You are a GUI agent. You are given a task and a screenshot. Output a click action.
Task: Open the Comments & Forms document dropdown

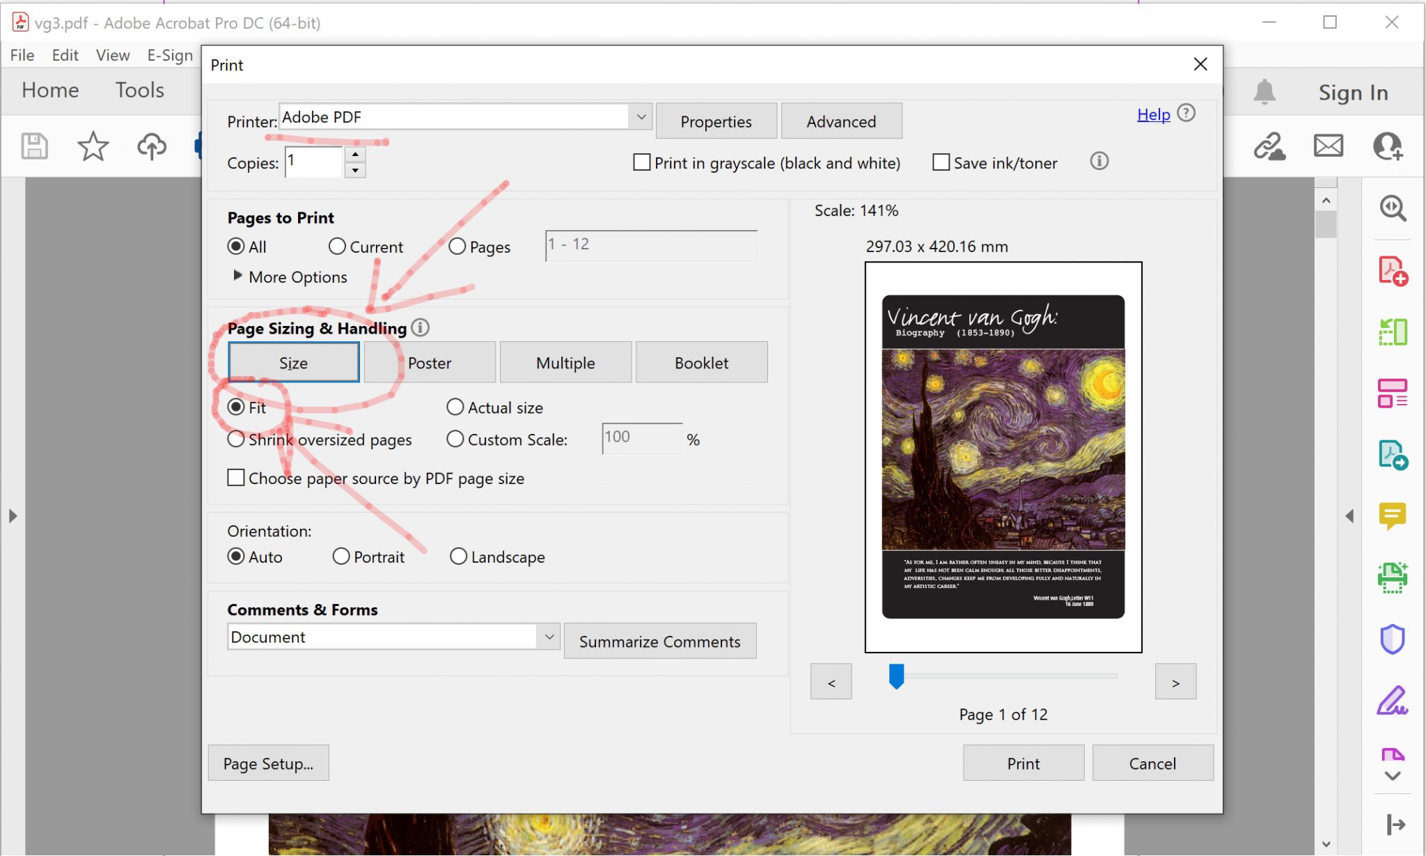[x=549, y=636]
